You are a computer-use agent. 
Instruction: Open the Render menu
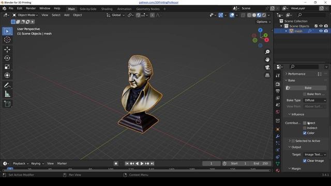click(31, 8)
